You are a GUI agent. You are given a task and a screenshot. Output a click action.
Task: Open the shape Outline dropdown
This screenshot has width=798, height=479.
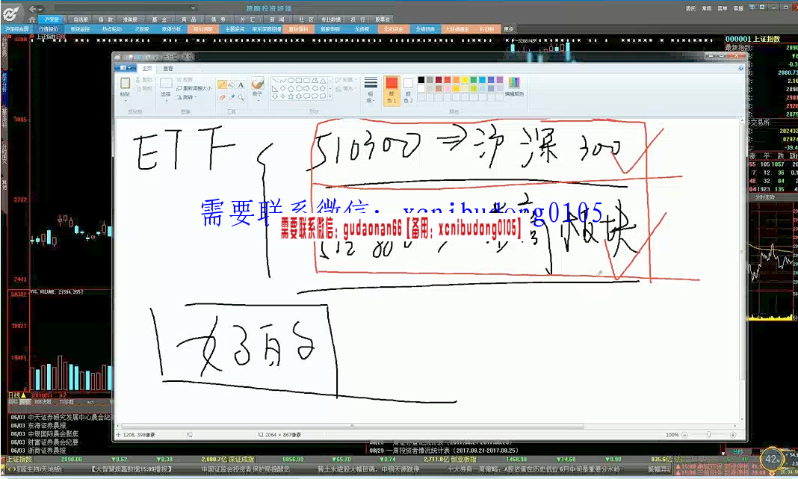point(345,81)
